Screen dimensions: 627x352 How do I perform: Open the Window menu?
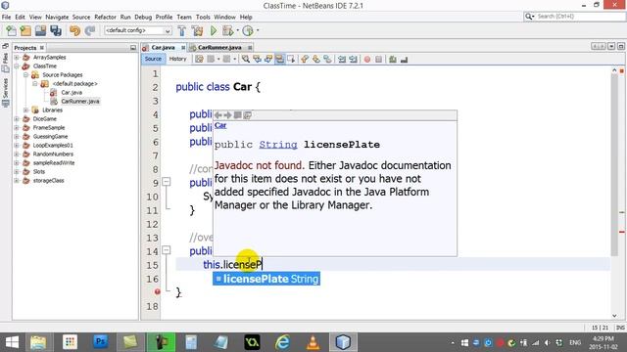224,18
